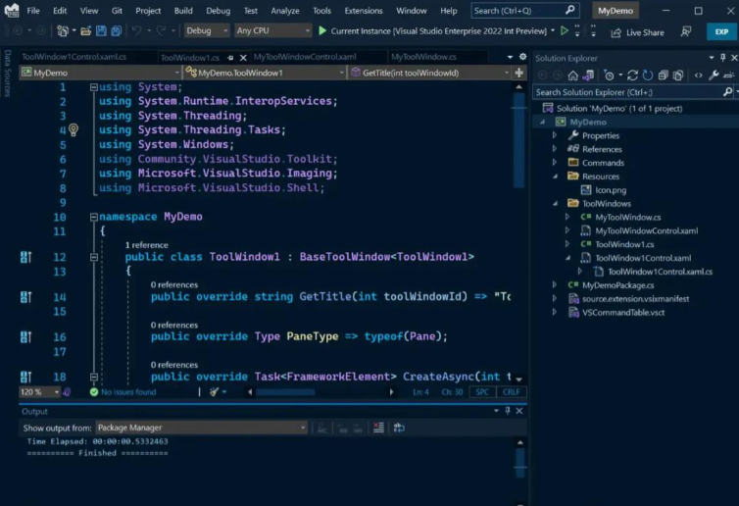Viewport: 739px width, 506px height.
Task: Toggle the pin on ToolWindow1.cs tab
Action: (x=230, y=58)
